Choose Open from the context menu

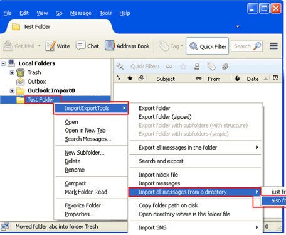coord(71,122)
